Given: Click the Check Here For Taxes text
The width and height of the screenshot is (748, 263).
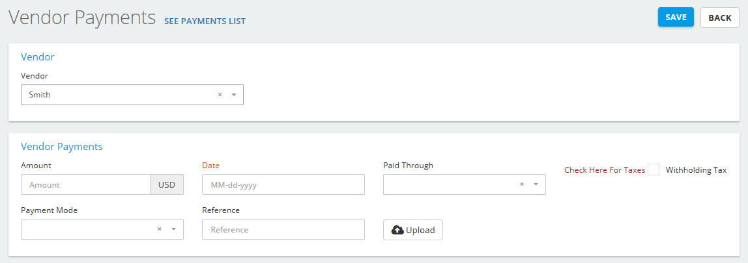Looking at the screenshot, I should click(605, 169).
